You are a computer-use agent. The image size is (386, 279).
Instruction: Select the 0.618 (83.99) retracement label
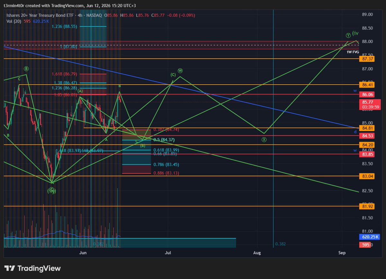(x=166, y=150)
